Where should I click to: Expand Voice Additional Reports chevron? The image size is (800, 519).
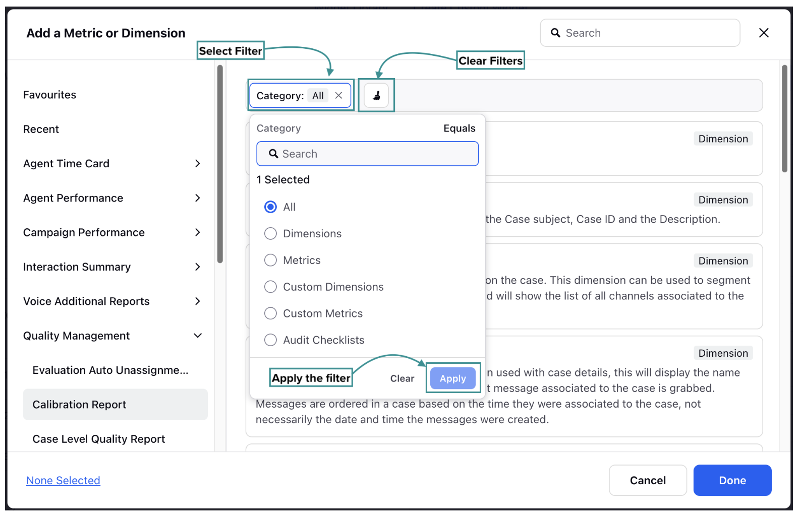(x=198, y=301)
